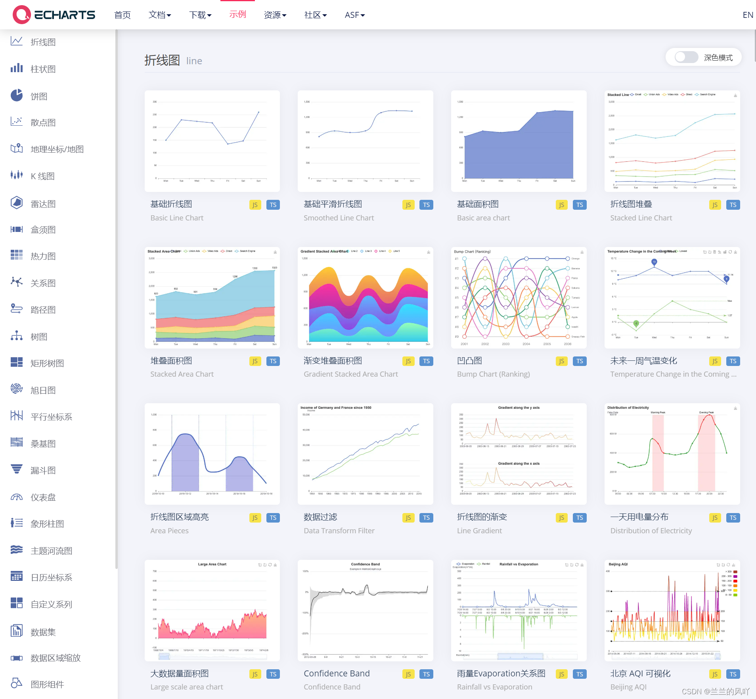Viewport: 756px width, 699px height.
Task: Click TS button for 未来一周气温变化
Action: (x=733, y=361)
